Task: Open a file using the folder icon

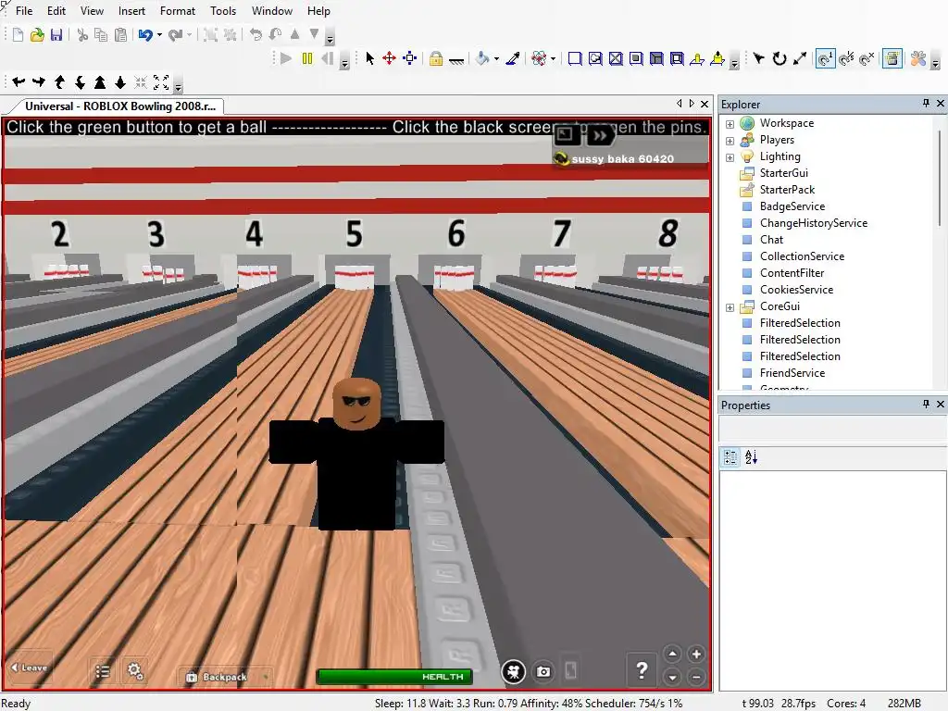Action: coord(37,35)
